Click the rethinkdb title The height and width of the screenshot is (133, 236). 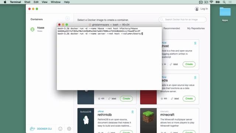tap(105, 115)
